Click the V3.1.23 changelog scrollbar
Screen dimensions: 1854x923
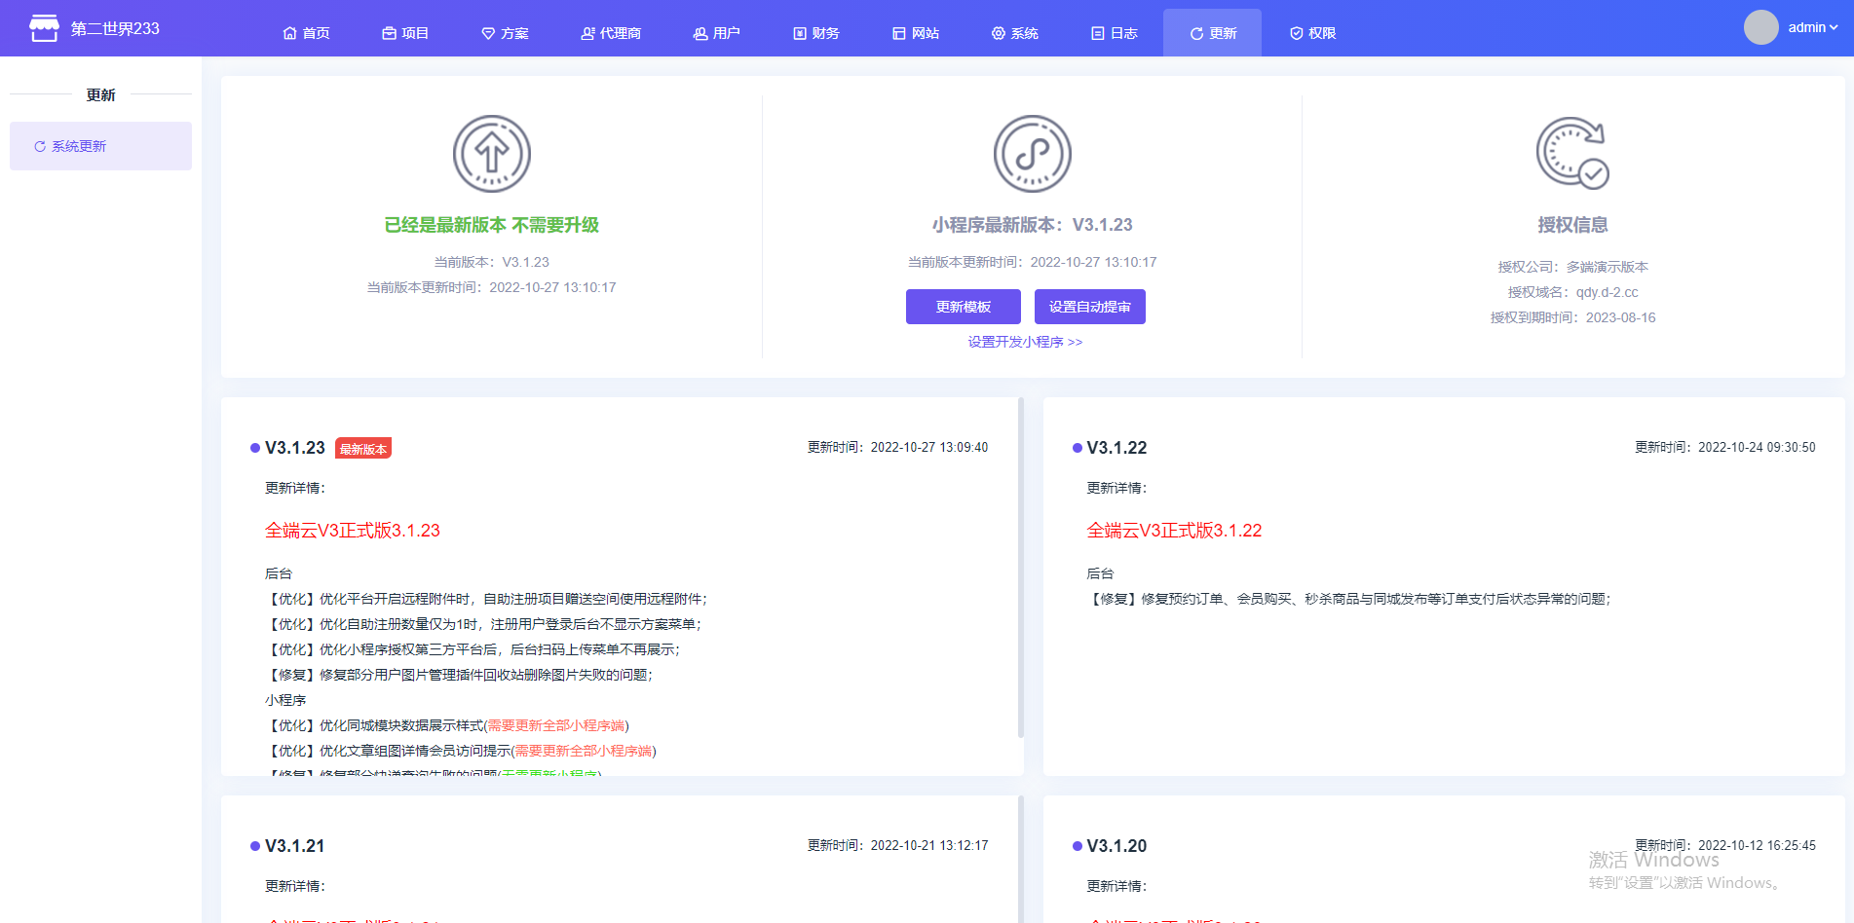[1021, 568]
